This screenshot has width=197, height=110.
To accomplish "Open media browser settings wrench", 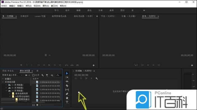I will tap(42, 75).
